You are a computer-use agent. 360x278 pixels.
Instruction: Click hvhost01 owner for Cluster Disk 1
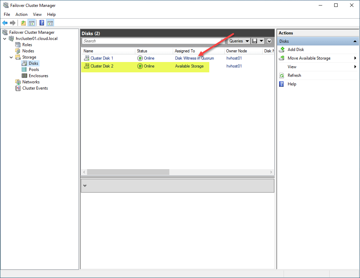pyautogui.click(x=234, y=58)
